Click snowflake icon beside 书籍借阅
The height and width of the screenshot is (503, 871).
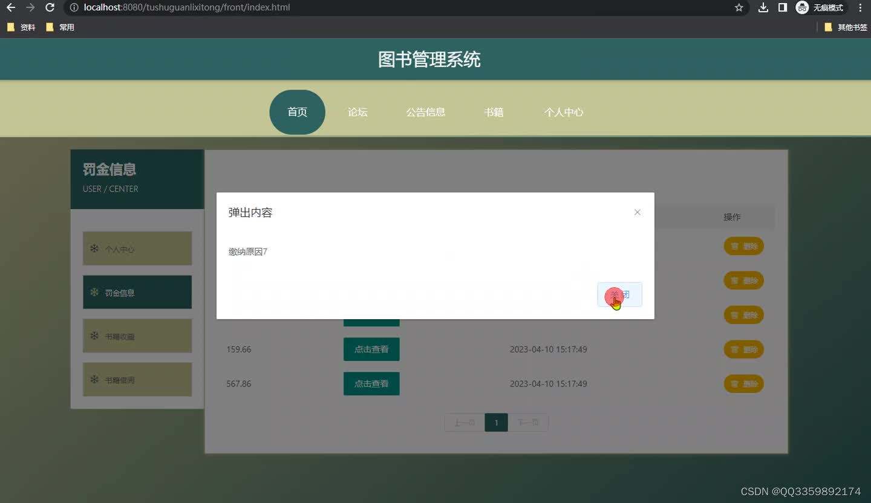pyautogui.click(x=94, y=380)
